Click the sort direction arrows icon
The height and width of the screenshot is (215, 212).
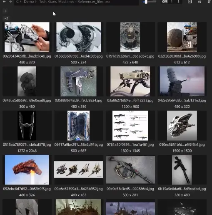click(209, 2)
